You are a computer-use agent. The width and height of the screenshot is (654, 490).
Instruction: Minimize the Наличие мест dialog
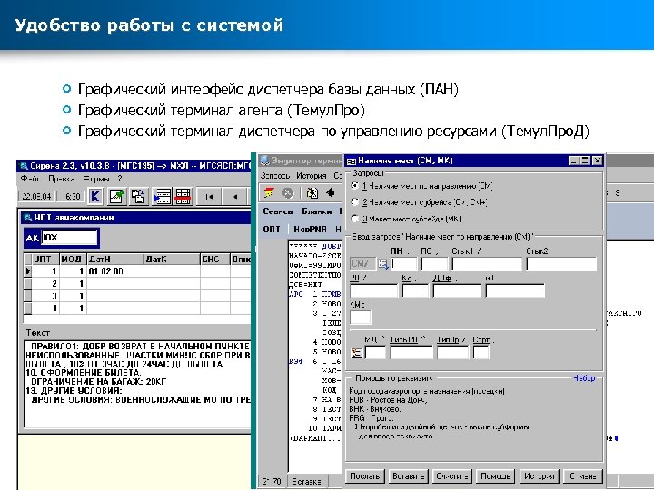click(x=574, y=161)
